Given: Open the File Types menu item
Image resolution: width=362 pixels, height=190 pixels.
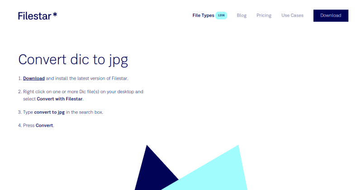Looking at the screenshot, I should pos(203,15).
